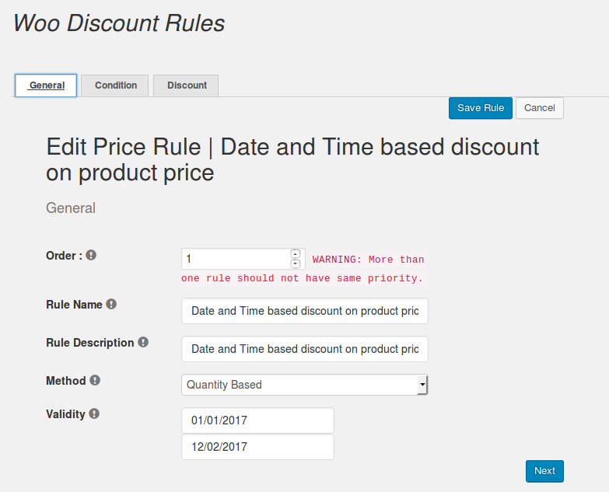Cancel editing the price rule

coord(540,108)
